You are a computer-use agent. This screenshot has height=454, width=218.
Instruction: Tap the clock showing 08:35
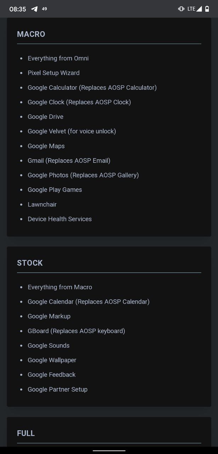[x=17, y=9]
